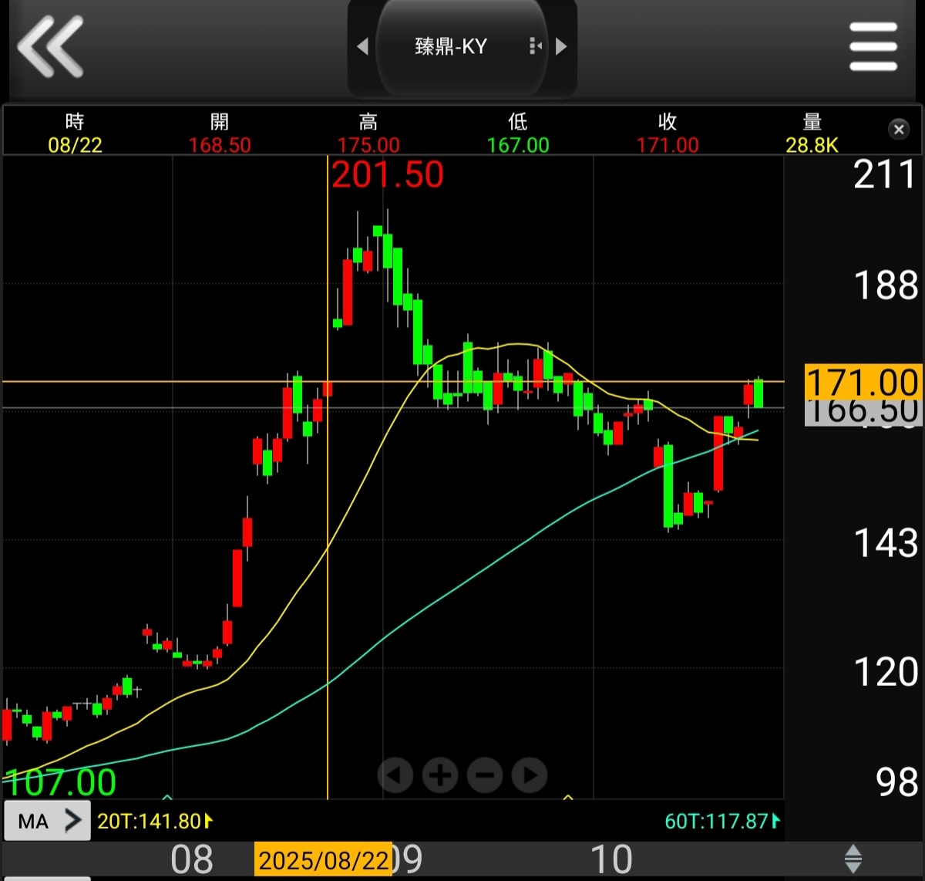Zoom out chart with minus button

(x=485, y=775)
